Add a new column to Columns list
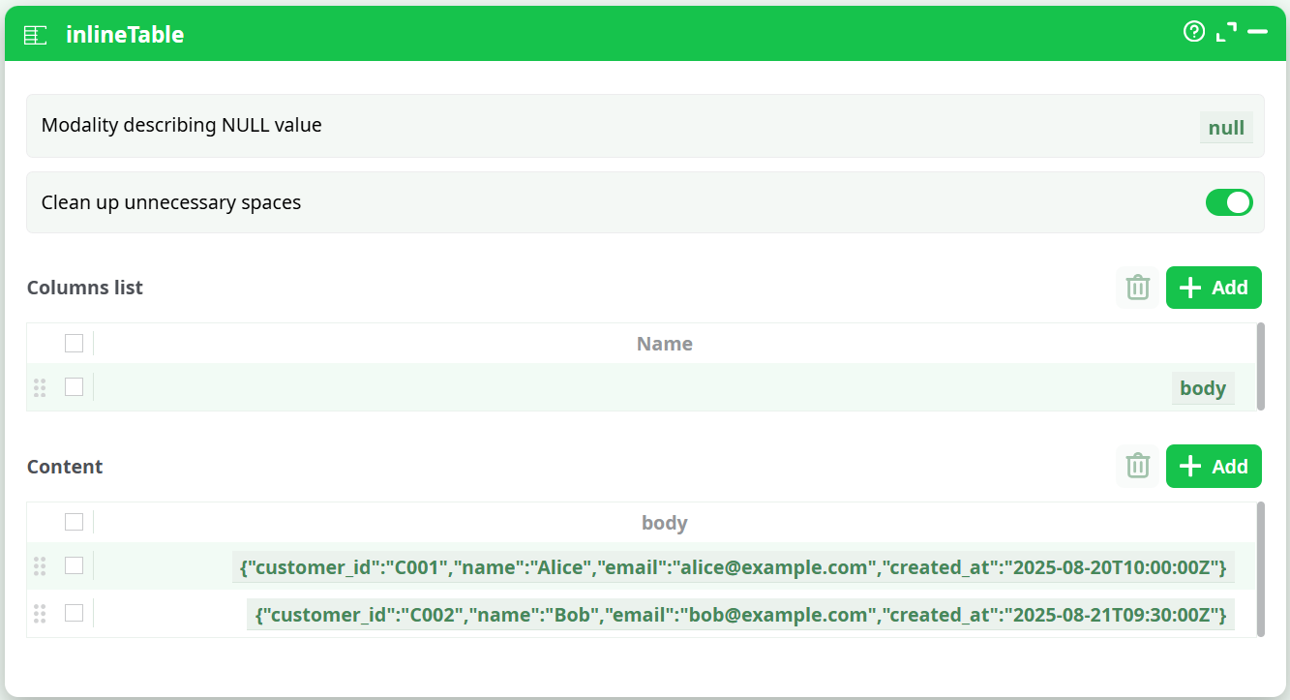Viewport: 1290px width, 700px height. coord(1214,287)
